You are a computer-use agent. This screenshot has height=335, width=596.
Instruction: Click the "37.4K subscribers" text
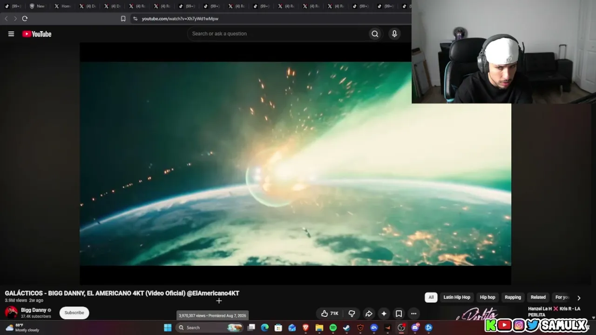click(36, 316)
